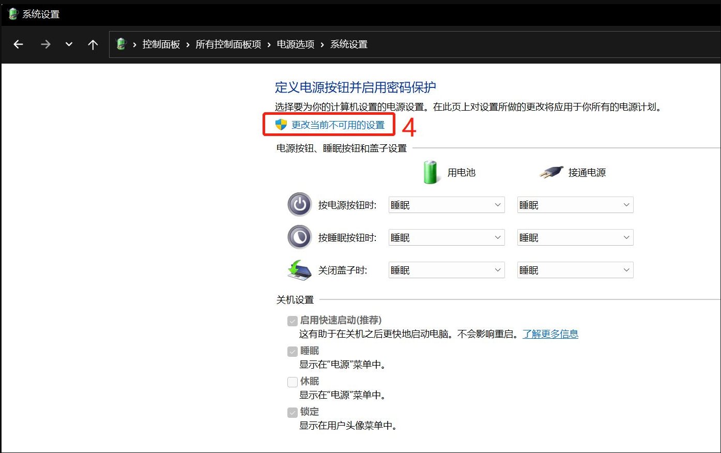Viewport: 721px width, 453px height.
Task: Navigate to 控制面板 in the breadcrumb
Action: coord(161,44)
